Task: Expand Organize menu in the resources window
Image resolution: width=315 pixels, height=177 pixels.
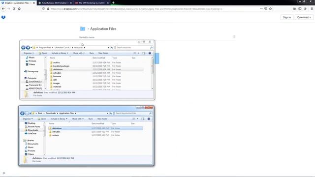Action: [x=29, y=53]
